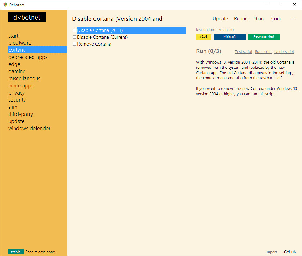
Task: Click the green Recommended badge
Action: coord(264,37)
